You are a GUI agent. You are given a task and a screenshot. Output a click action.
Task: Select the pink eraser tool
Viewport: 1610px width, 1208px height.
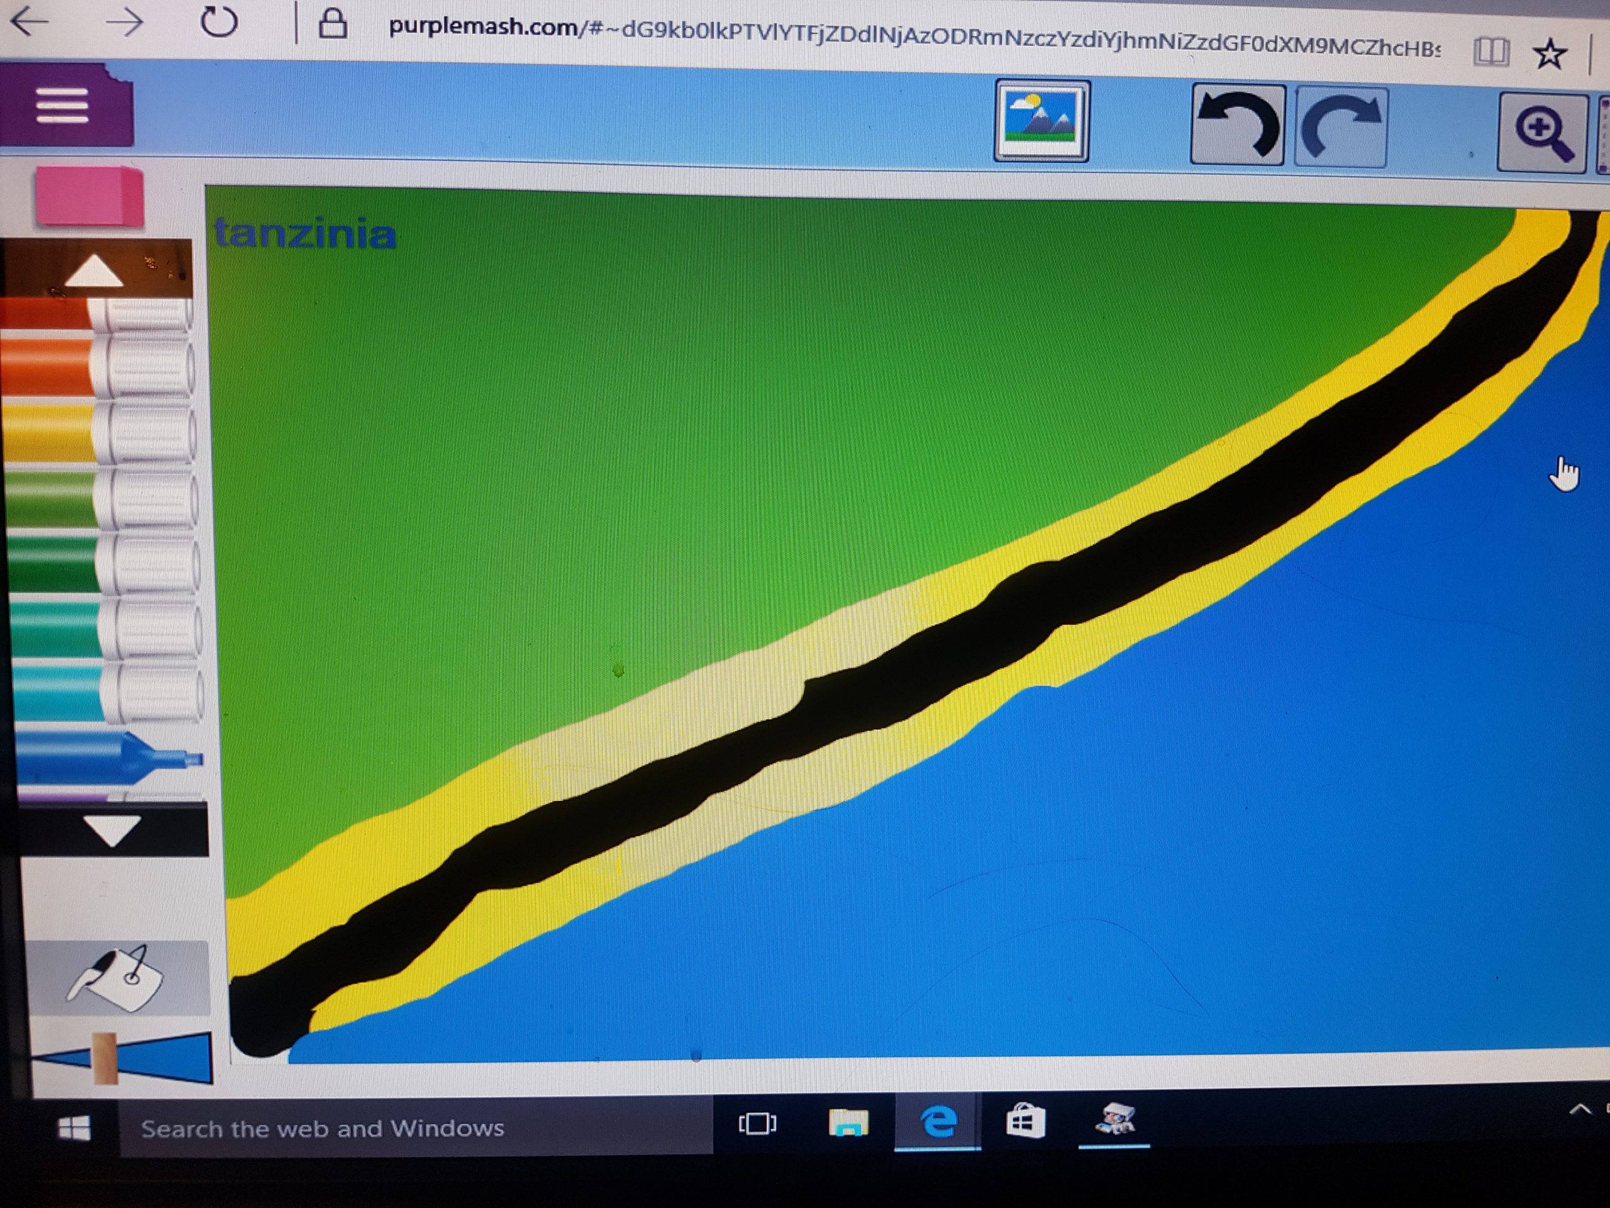[89, 195]
